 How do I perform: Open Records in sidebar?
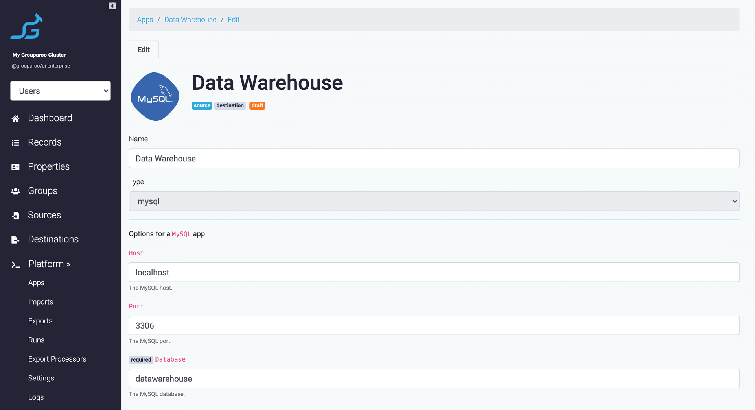click(44, 142)
